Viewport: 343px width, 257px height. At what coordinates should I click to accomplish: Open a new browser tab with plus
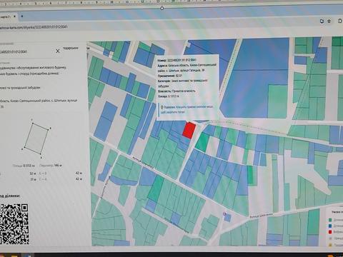coord(22,16)
